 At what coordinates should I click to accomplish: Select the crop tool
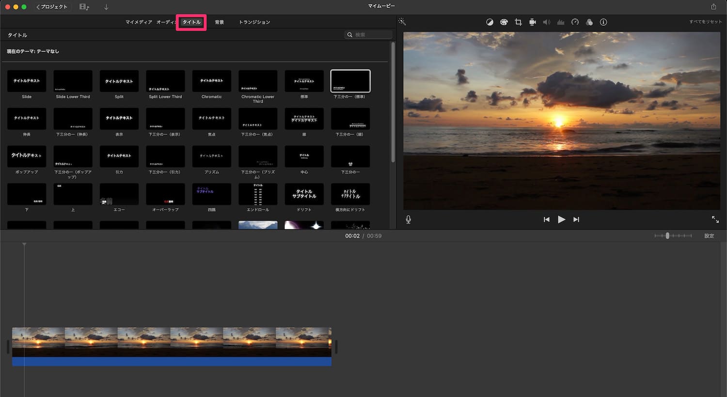pos(518,22)
